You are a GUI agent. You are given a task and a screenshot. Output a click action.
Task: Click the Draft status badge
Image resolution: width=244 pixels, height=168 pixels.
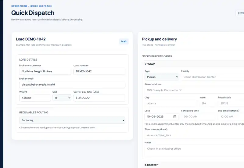[124, 41]
